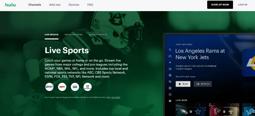Play the Rams at Jets game
This screenshot has width=255, height=116.
point(183,84)
